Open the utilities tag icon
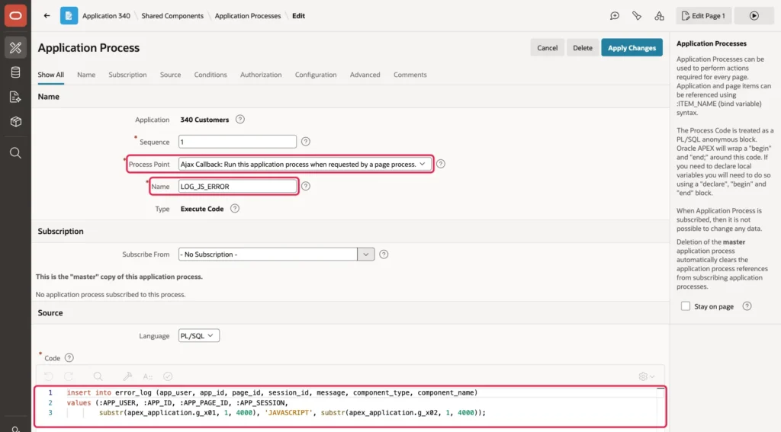Screen dimensions: 781x432 (637, 16)
